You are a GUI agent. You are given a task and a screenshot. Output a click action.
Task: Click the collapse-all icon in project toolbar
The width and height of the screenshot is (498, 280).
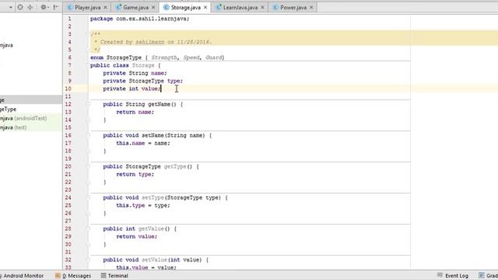point(30,7)
